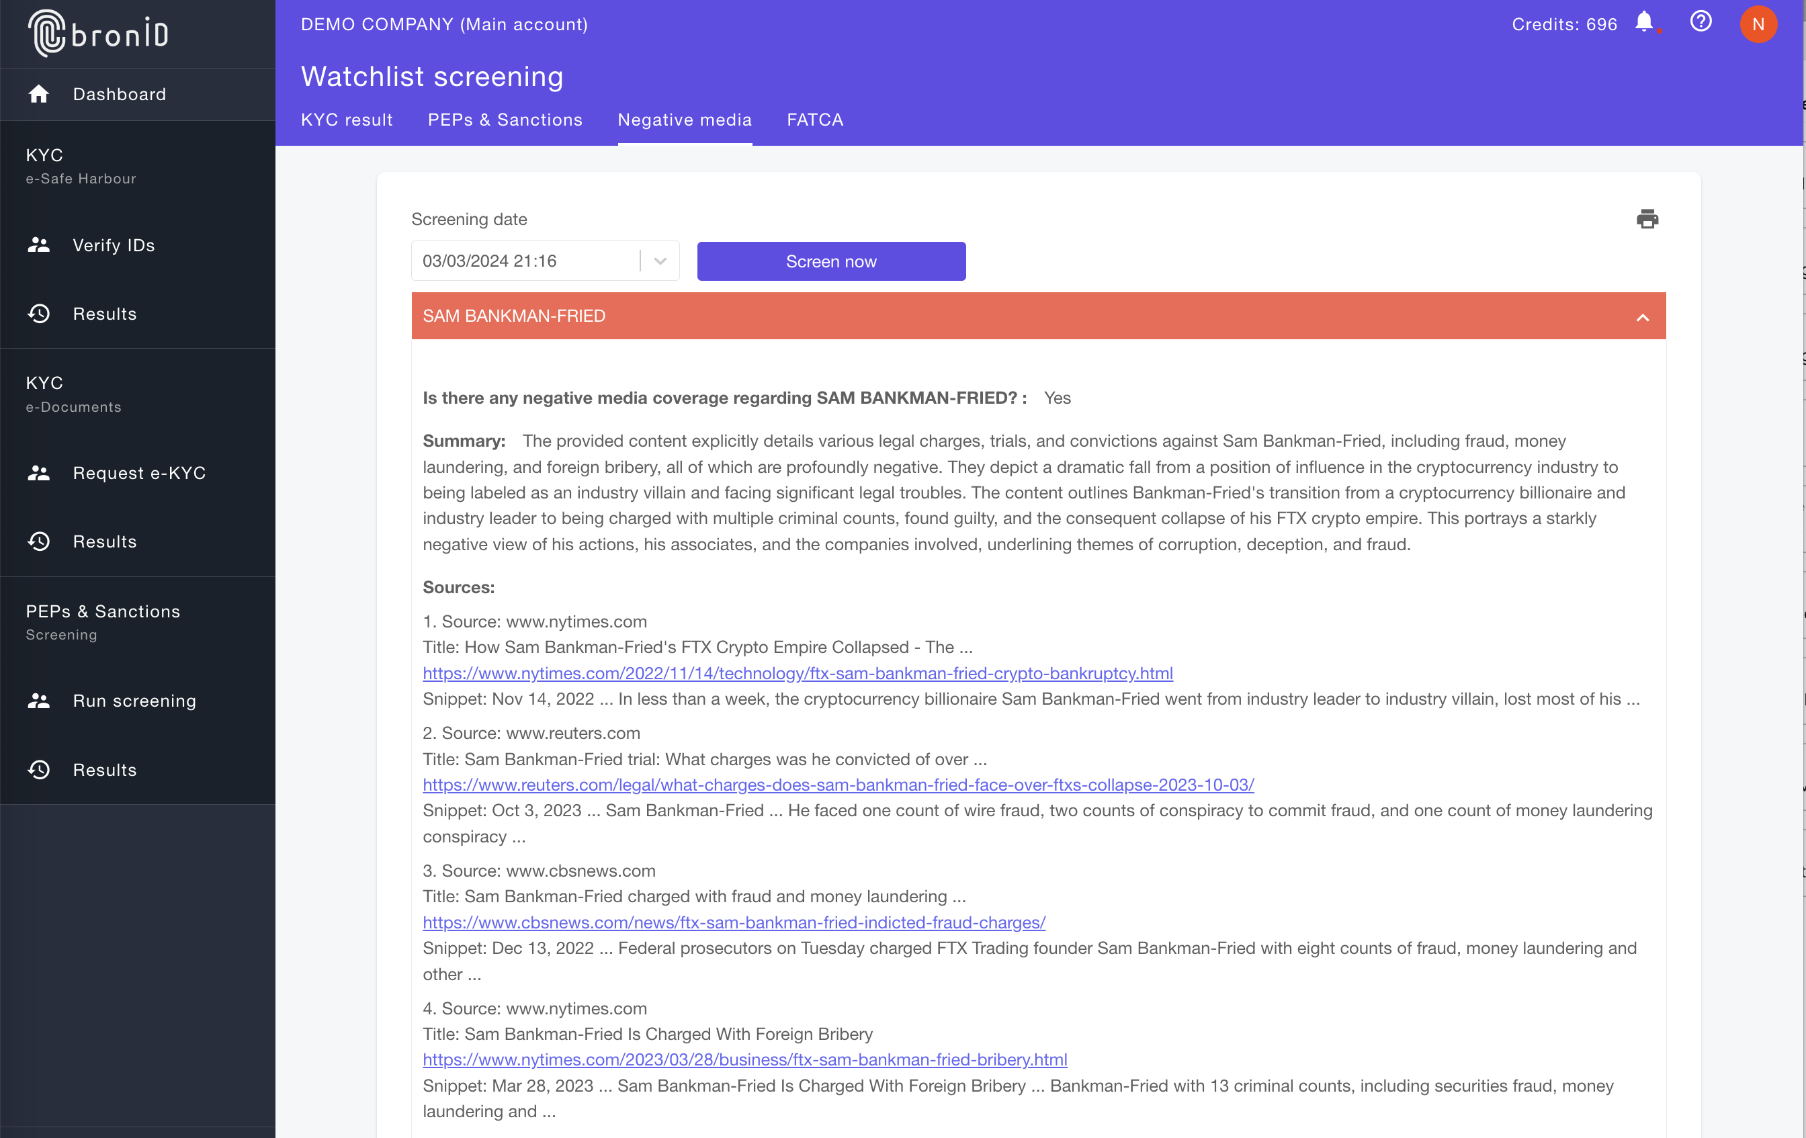Screen dimensions: 1806x1138
Task: Click the Screen now button
Action: 831,261
